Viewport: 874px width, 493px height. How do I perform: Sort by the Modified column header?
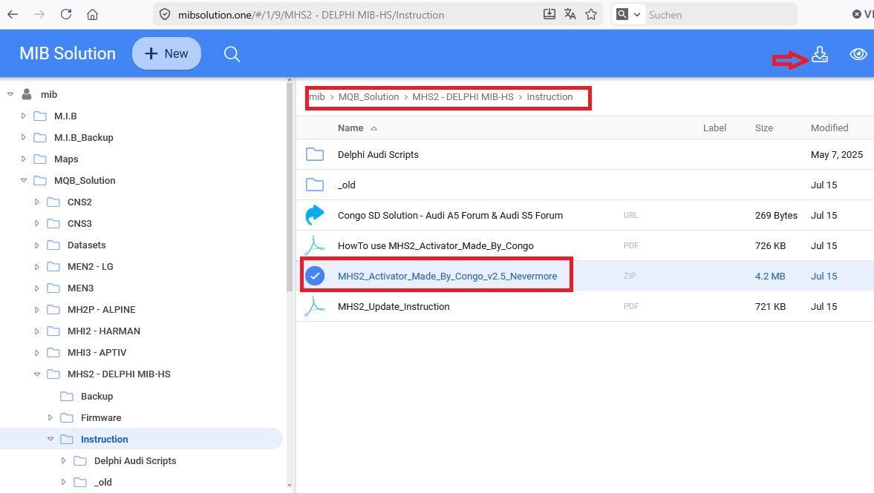pyautogui.click(x=829, y=128)
